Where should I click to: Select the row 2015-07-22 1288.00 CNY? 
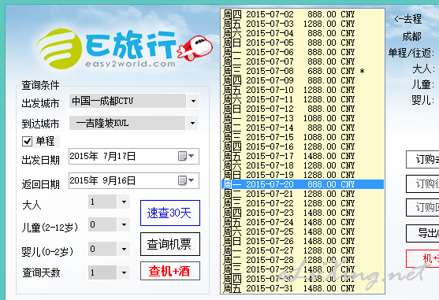[x=303, y=203]
